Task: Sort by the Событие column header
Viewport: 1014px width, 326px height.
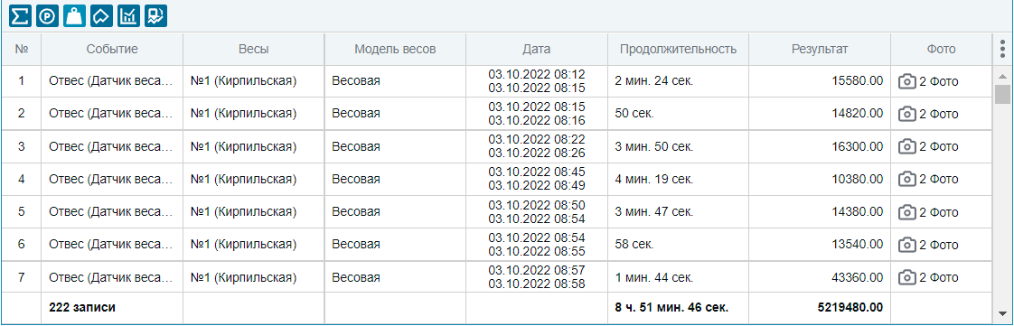Action: click(x=112, y=49)
